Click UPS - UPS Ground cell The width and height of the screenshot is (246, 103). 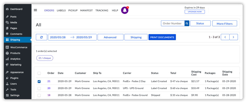point(133,88)
